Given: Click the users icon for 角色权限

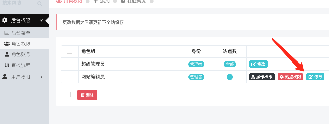Looking at the screenshot, I should [x=7, y=44].
